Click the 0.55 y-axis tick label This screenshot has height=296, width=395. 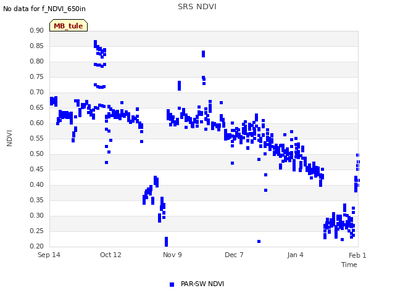(x=37, y=138)
